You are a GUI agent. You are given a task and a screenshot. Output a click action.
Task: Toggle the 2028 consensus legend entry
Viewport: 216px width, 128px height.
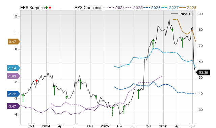click(x=188, y=8)
